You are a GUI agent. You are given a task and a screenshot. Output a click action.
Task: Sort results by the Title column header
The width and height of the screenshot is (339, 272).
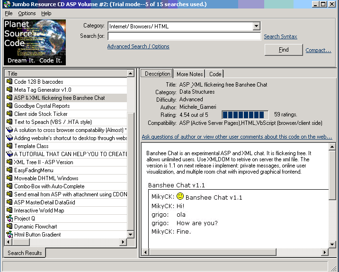(66, 74)
